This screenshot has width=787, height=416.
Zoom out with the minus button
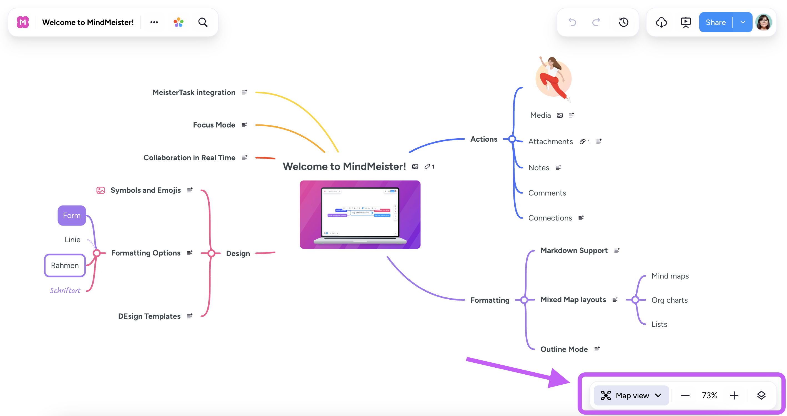click(685, 395)
